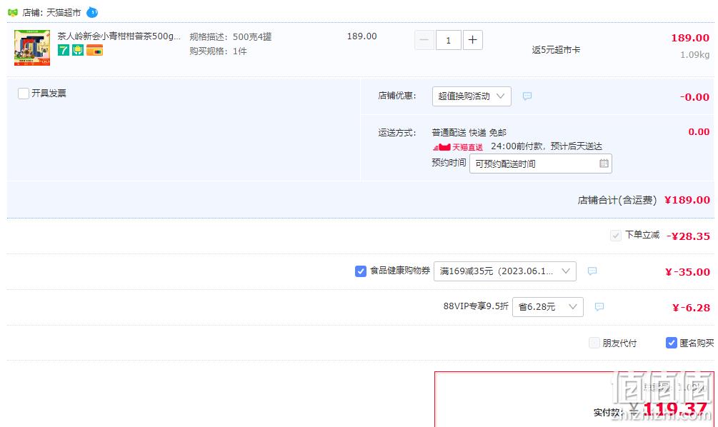Click the 可预约配送时间 delivery time field
This screenshot has width=718, height=427.
(x=541, y=164)
